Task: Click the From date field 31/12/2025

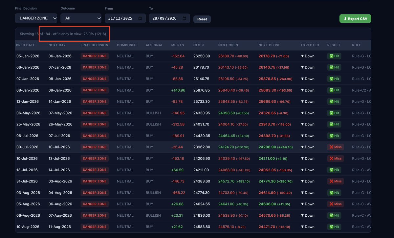Action: 125,18
